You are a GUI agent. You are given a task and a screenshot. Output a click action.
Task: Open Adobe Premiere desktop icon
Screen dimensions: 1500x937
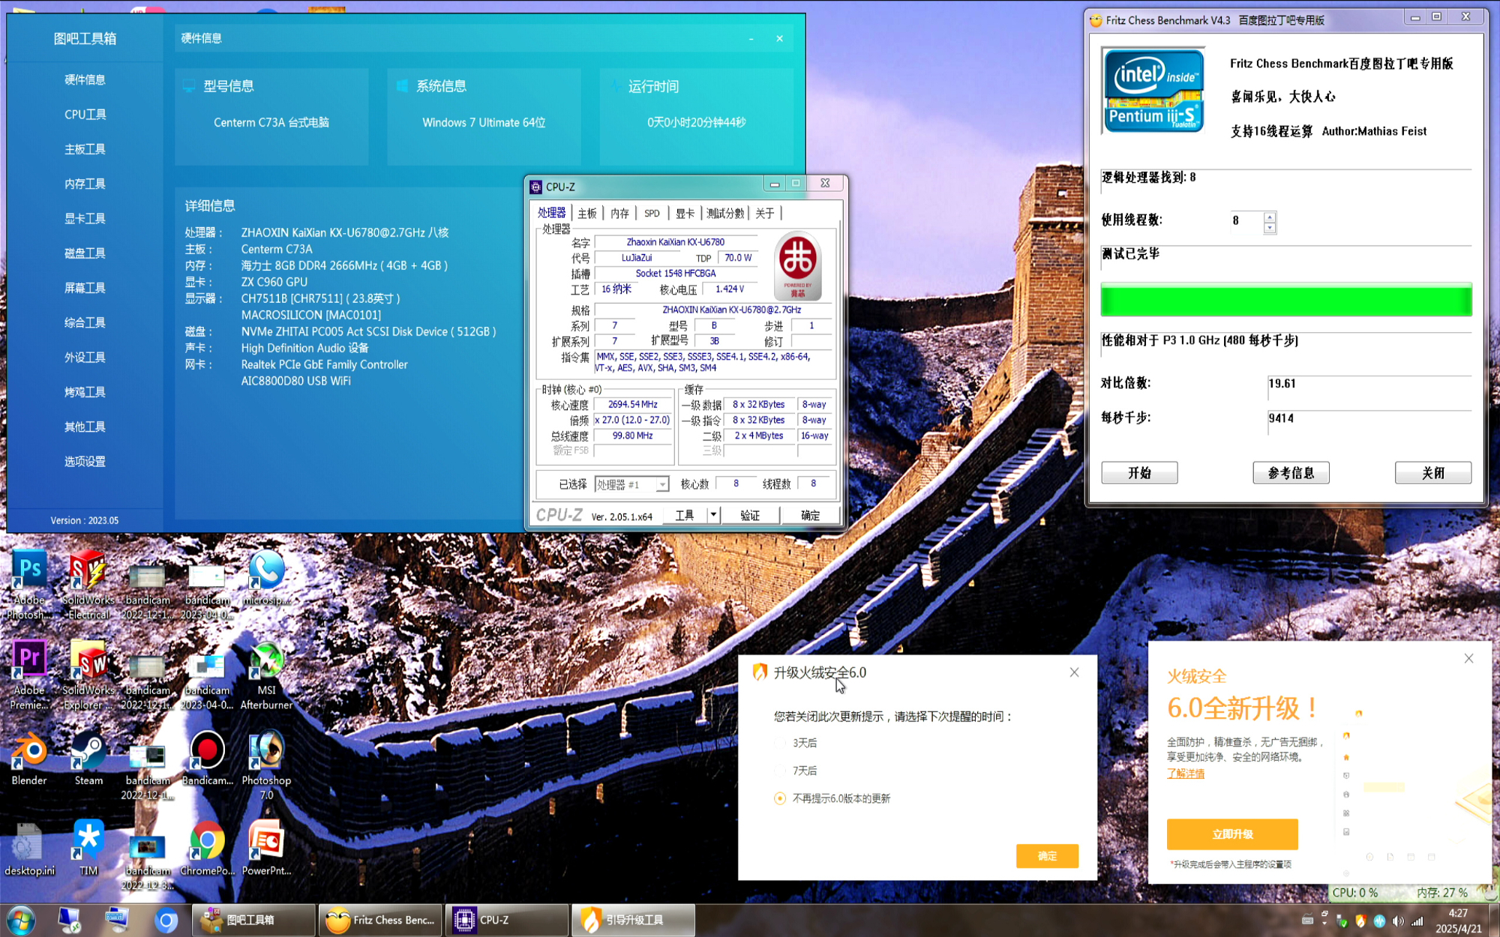[x=29, y=675]
